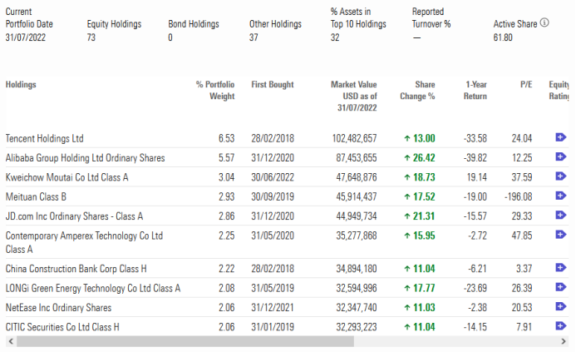The image size is (576, 352).
Task: Open equity rating icon for LONGi Green Energy
Action: [x=560, y=287]
